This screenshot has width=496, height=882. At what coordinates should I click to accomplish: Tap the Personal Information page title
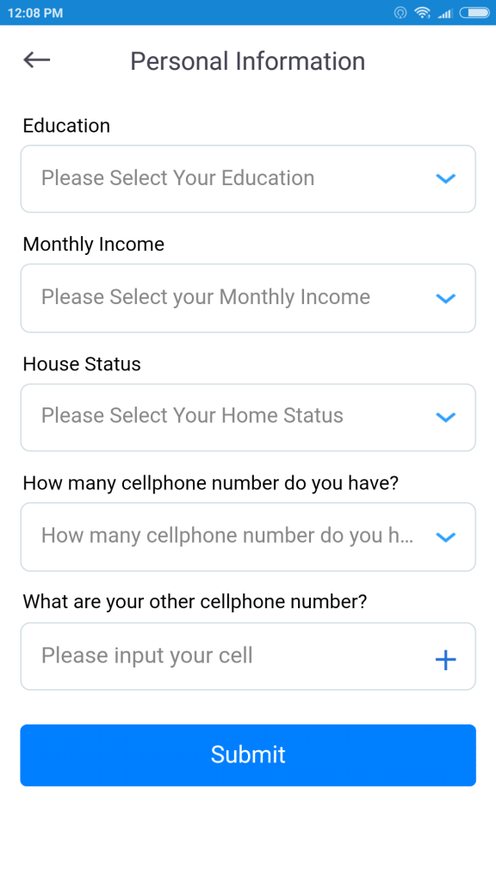point(248,61)
